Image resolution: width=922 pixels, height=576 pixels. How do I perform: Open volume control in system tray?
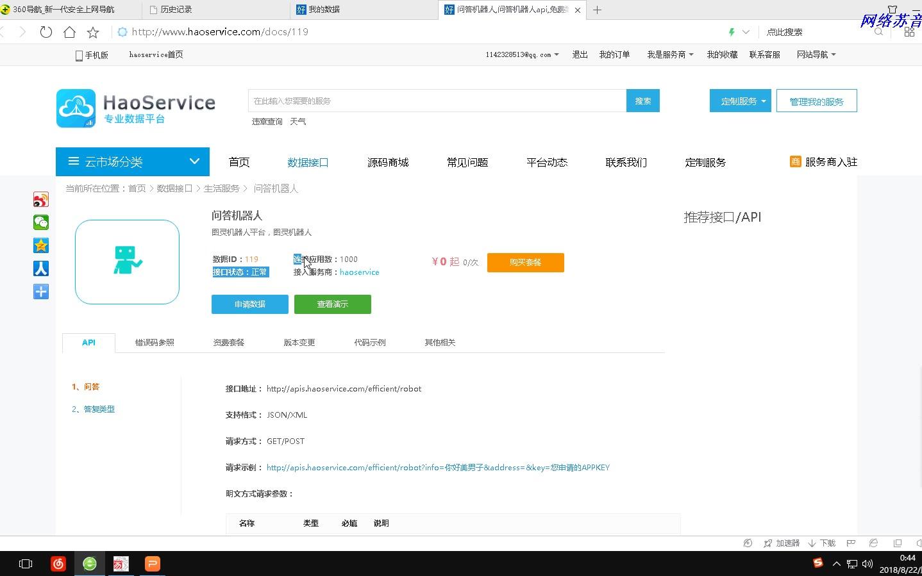[868, 564]
